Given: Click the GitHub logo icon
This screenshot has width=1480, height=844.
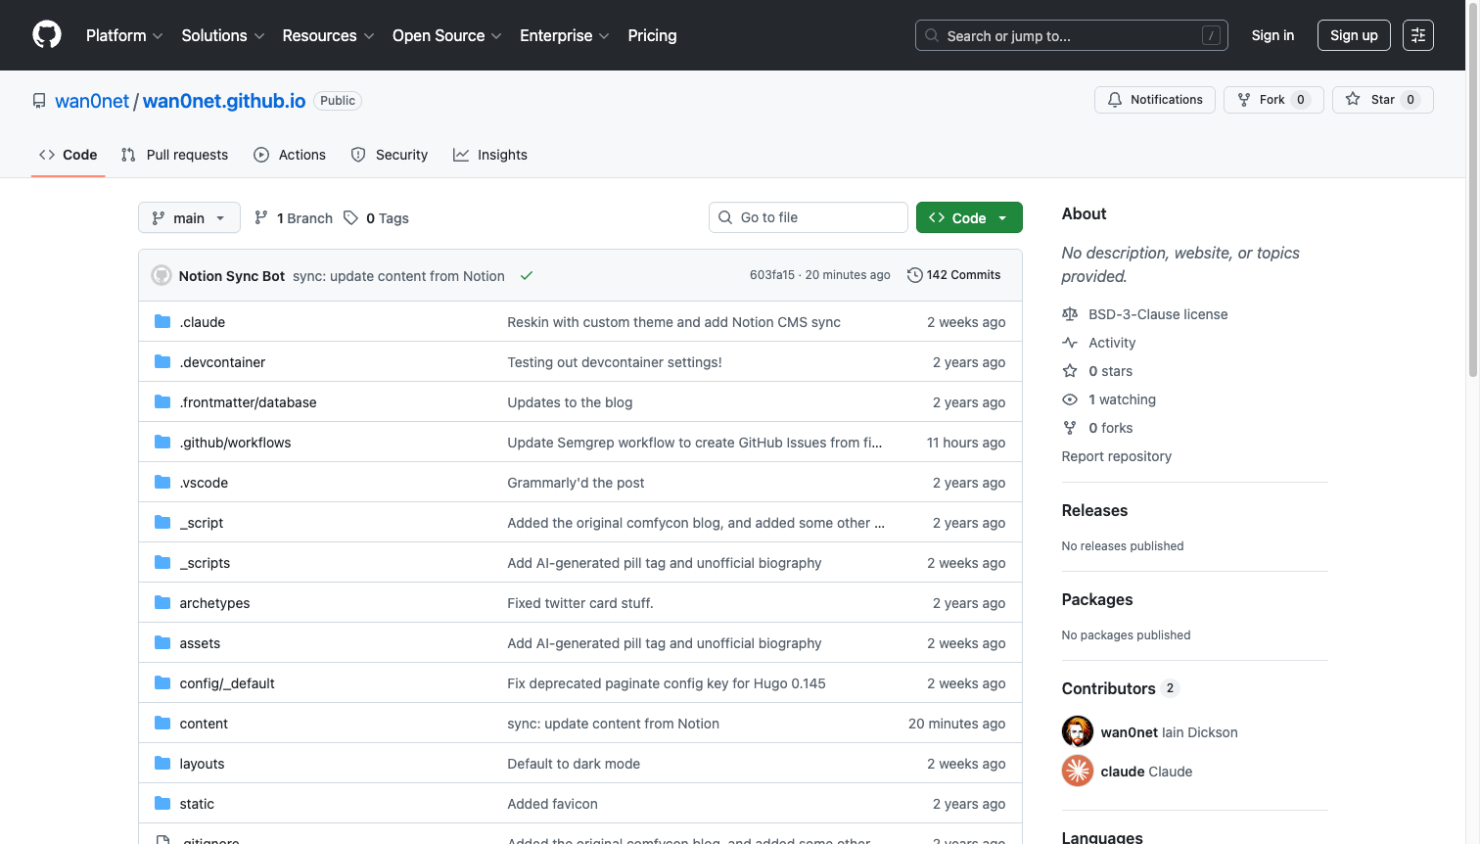Looking at the screenshot, I should (x=47, y=35).
